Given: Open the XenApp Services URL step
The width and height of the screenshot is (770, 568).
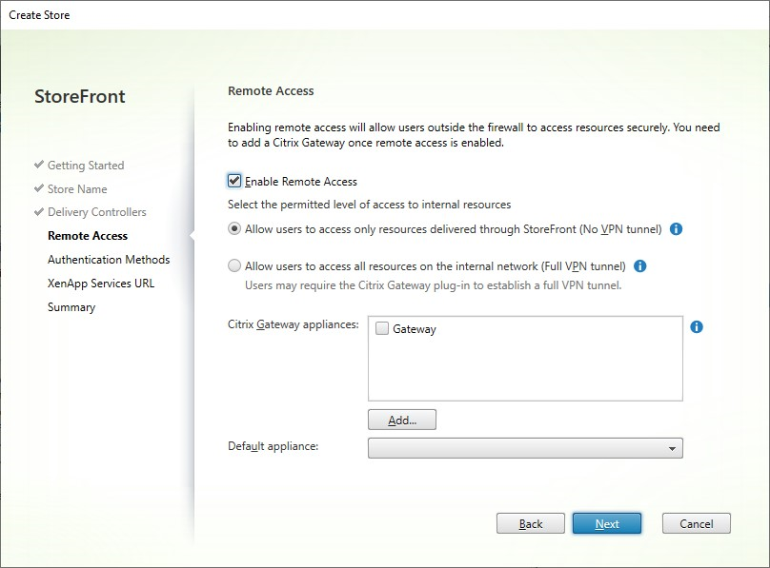Looking at the screenshot, I should (101, 284).
